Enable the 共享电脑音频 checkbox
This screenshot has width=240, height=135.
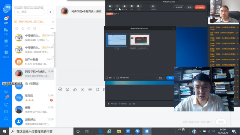click(118, 78)
